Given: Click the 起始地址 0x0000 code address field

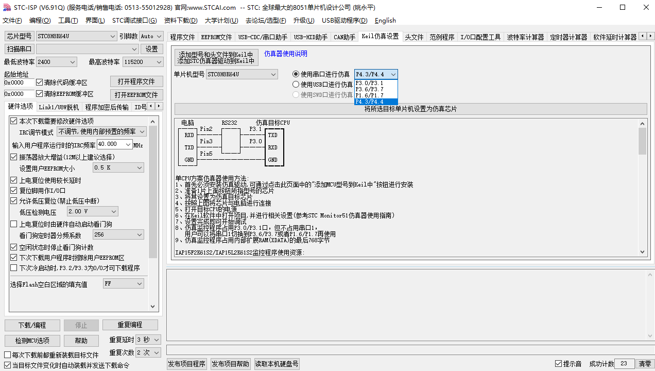Looking at the screenshot, I should pyautogui.click(x=19, y=83).
